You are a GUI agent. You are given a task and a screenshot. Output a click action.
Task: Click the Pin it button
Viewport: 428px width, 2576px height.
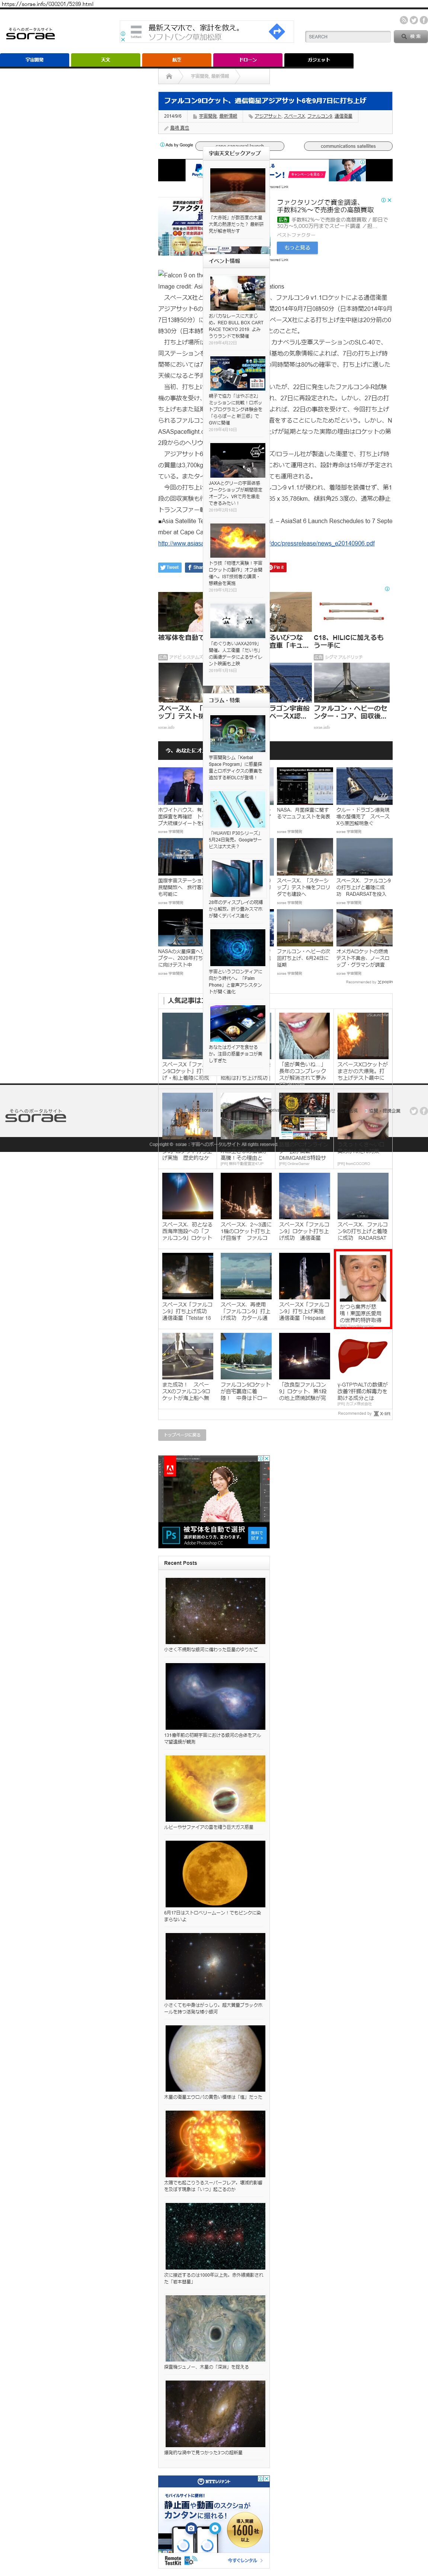pyautogui.click(x=277, y=567)
